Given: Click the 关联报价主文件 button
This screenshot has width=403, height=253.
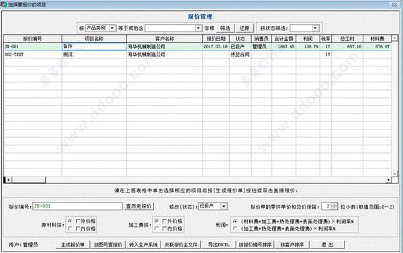Looking at the screenshot, I should (x=181, y=245).
